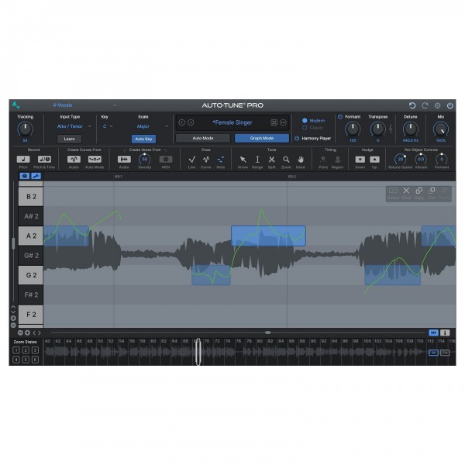Open the settings gear in the header
Image resolution: width=465 pixels, height=465 pixels.
click(x=437, y=105)
